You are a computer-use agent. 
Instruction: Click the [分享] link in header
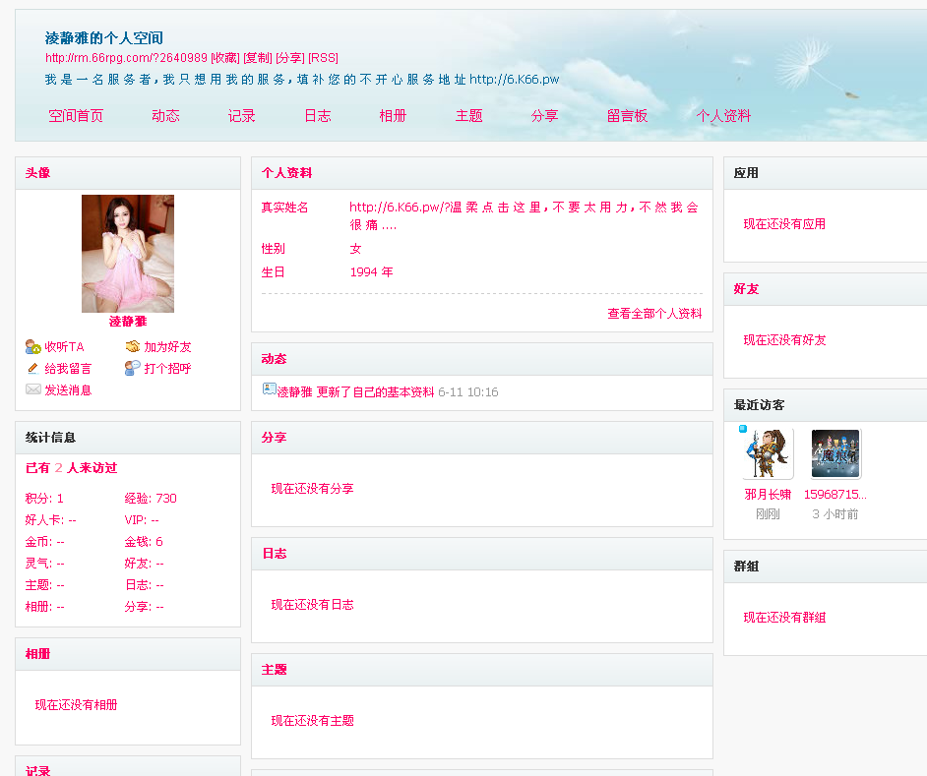(x=290, y=58)
